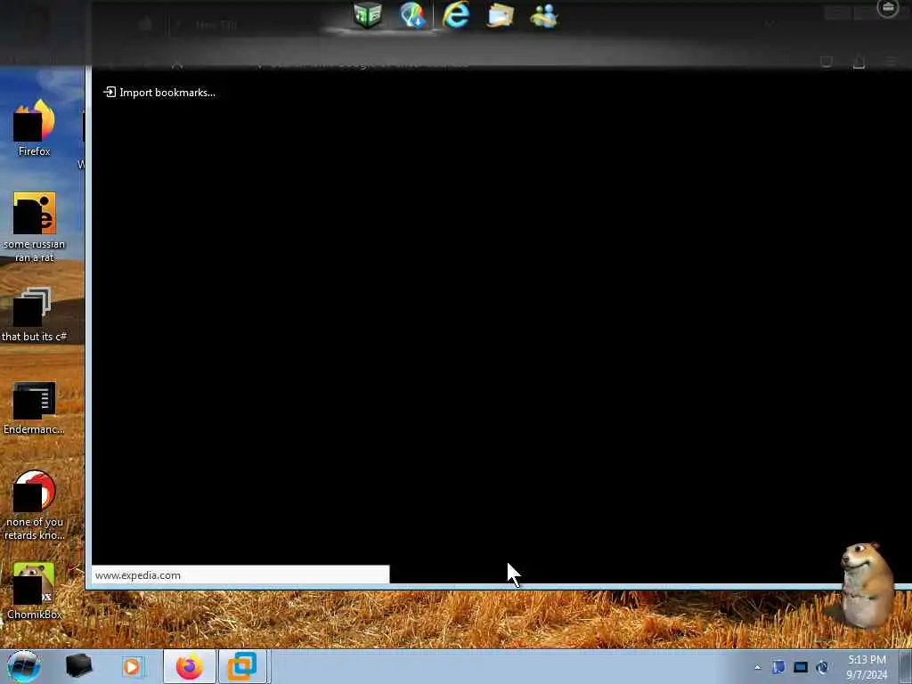Click the blue flag tray icon

[778, 667]
